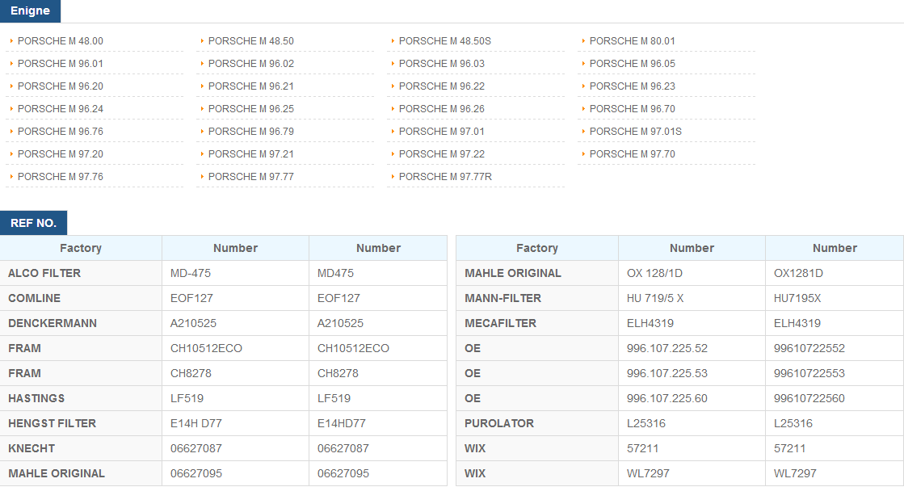This screenshot has width=904, height=487.
Task: Select the DENCKERMANN factory cell
Action: 81,323
